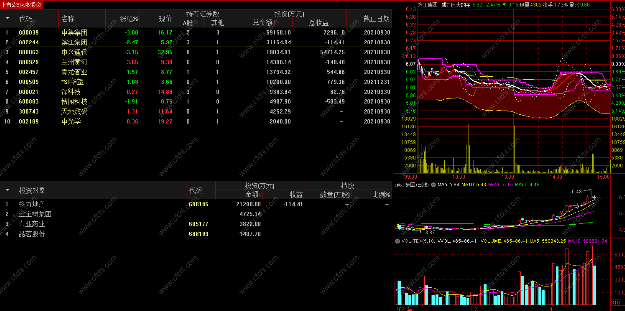Click the 比例% column header
The image size is (625, 311).
pyautogui.click(x=381, y=195)
